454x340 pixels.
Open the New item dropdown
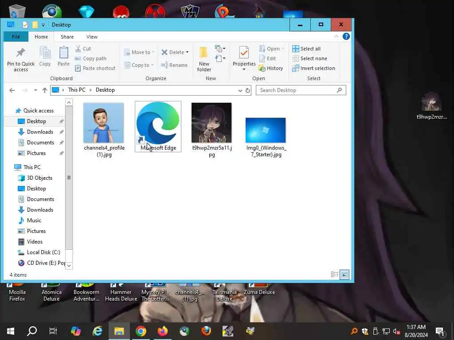click(x=220, y=48)
